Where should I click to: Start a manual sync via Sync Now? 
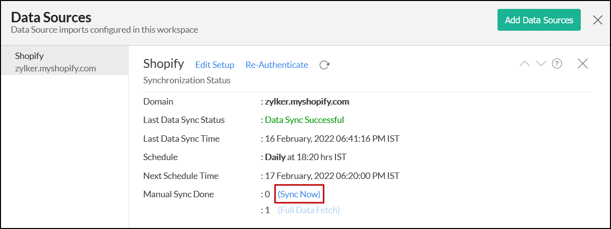299,194
